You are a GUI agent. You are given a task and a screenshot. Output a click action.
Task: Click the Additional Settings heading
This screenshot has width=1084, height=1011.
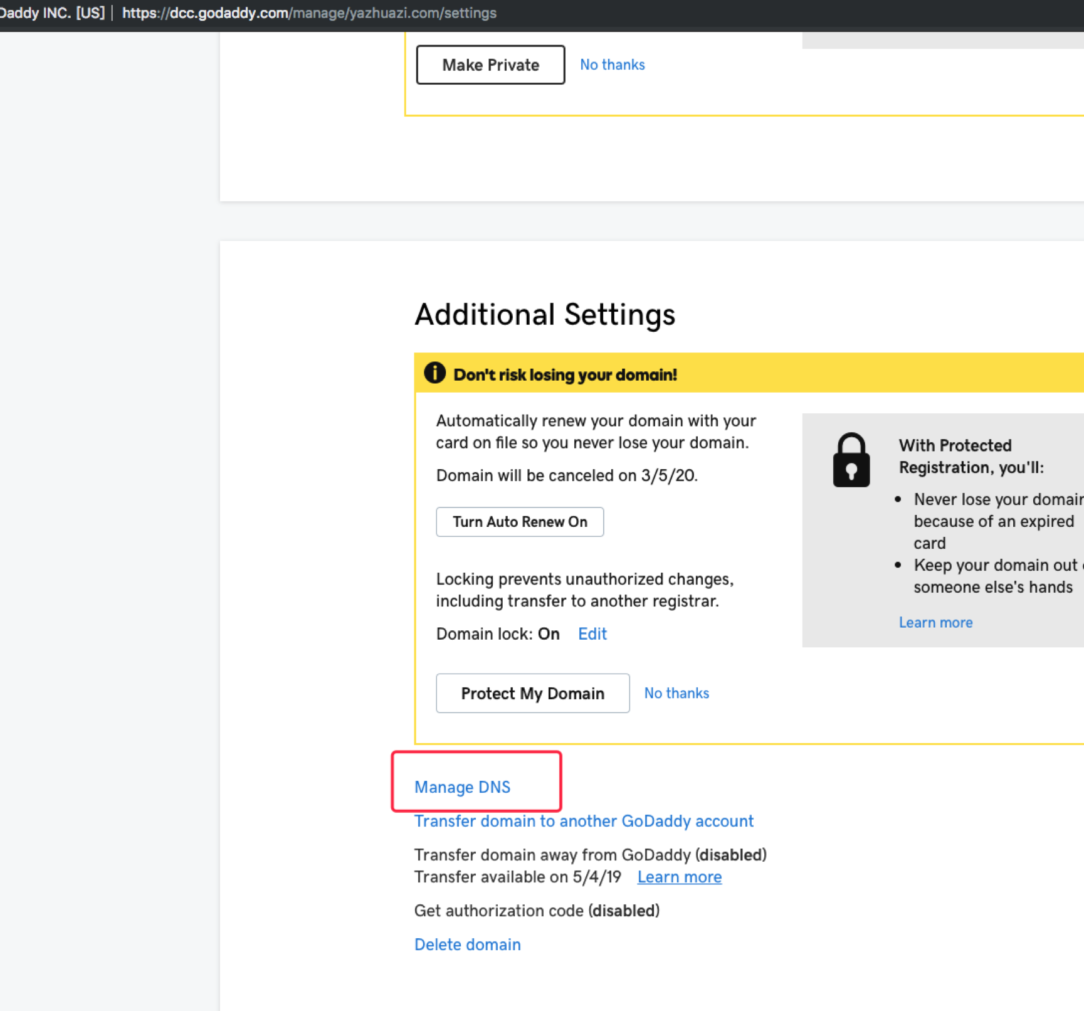point(544,314)
